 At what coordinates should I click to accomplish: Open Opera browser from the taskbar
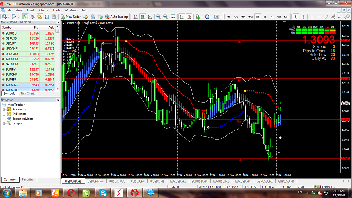(71, 193)
